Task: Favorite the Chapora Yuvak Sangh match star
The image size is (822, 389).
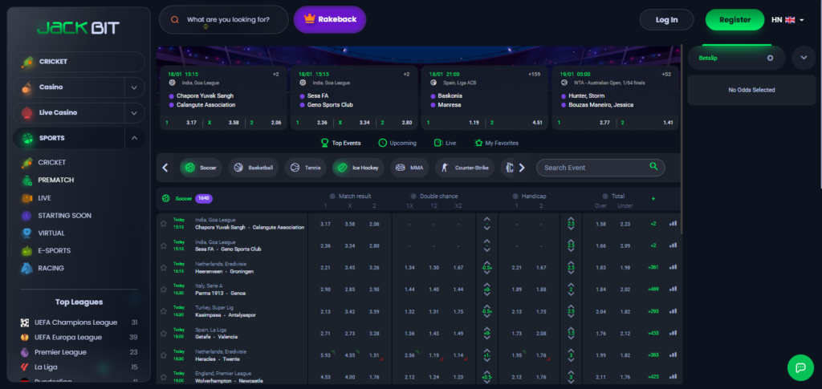Action: (x=164, y=224)
